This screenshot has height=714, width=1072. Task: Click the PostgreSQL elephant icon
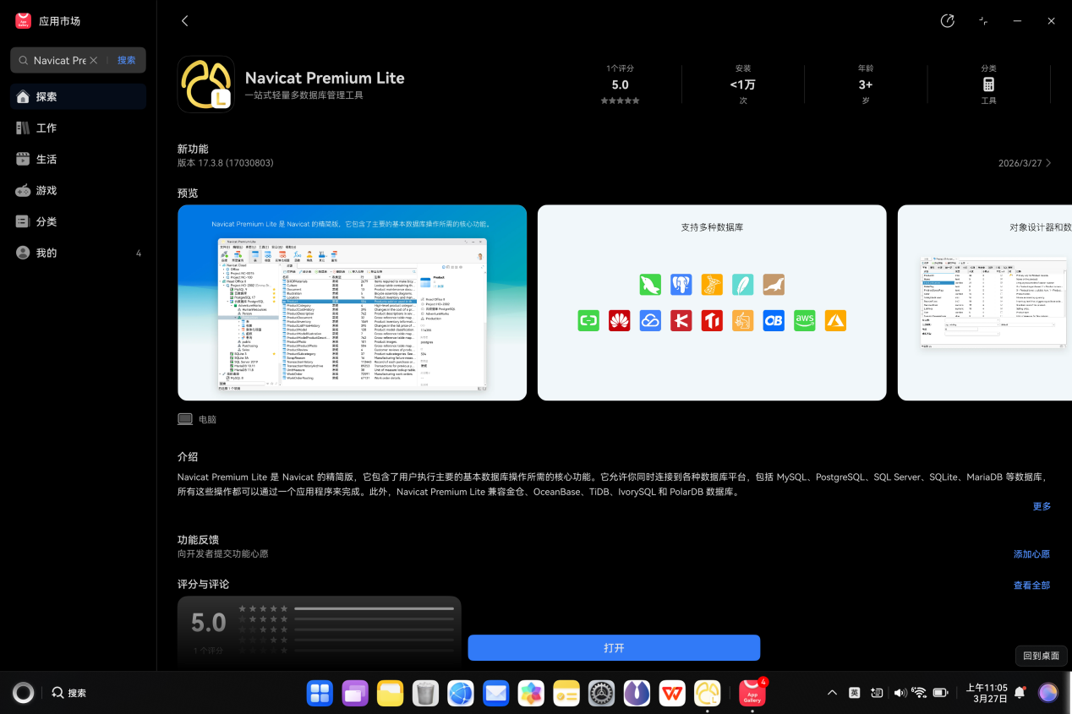[681, 284]
